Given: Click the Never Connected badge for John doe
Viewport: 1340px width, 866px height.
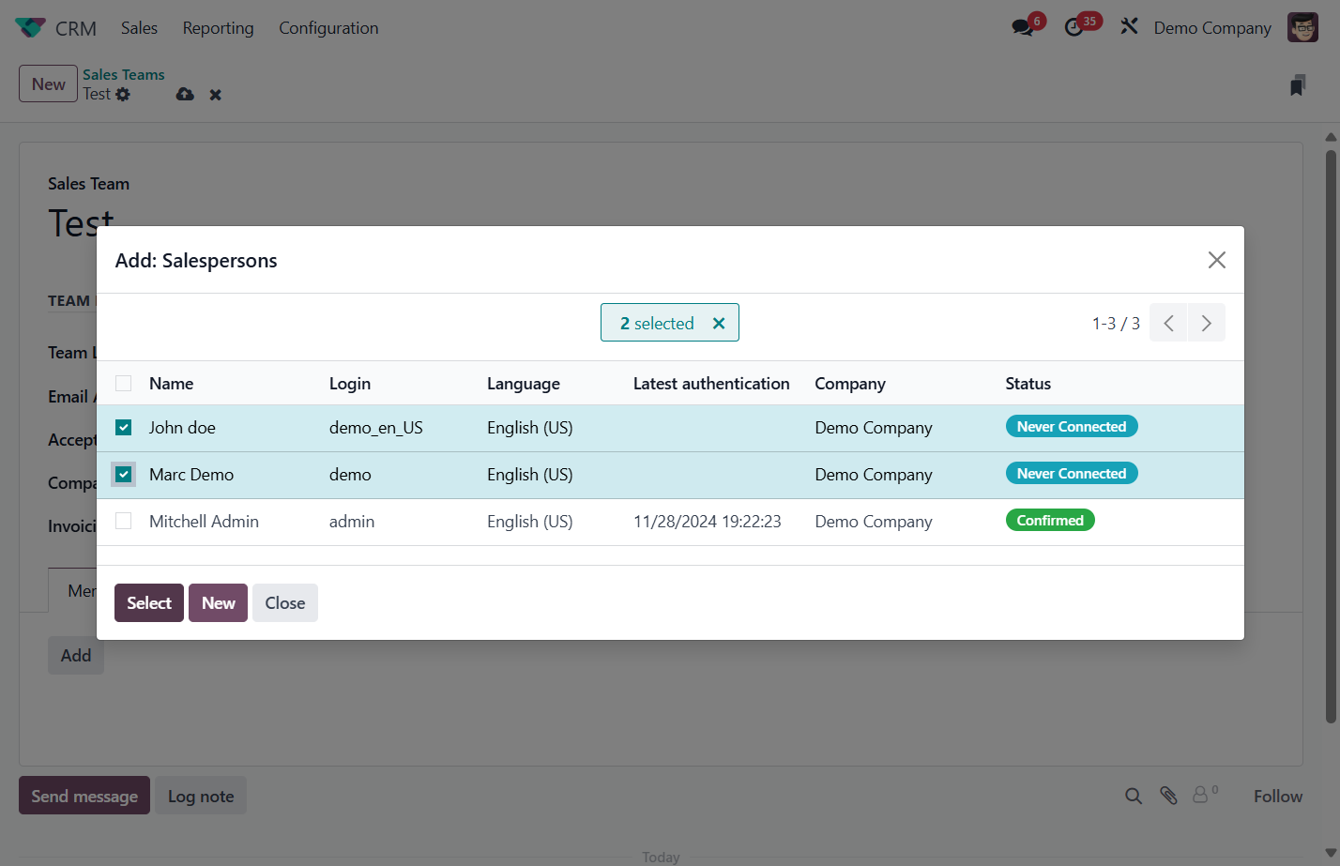Looking at the screenshot, I should coord(1072,426).
